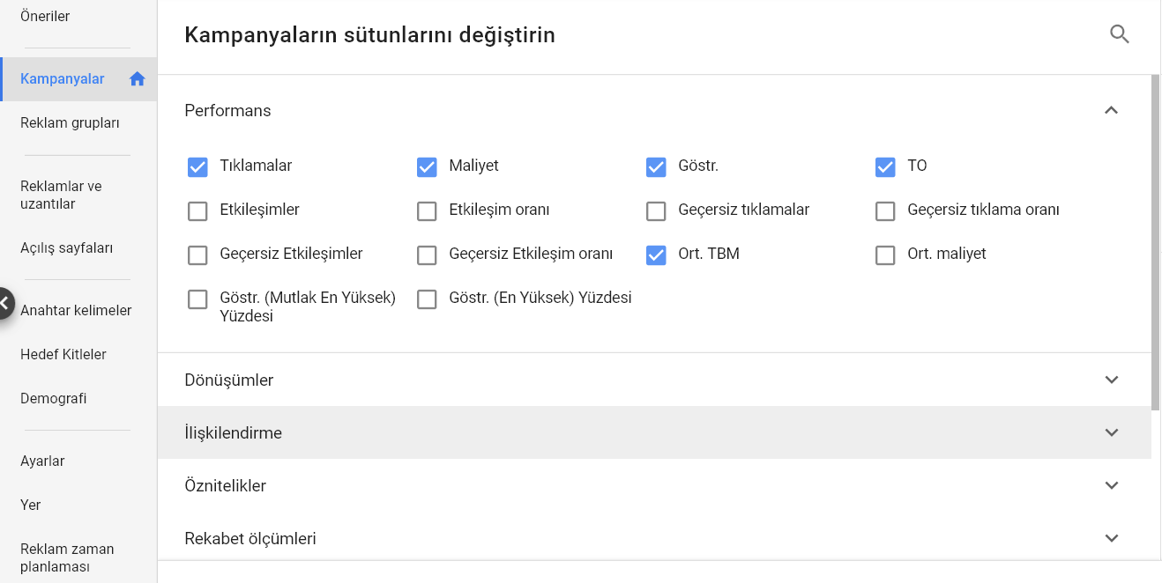The width and height of the screenshot is (1162, 583).
Task: Go to Anahtar kelimeler page
Action: (x=76, y=310)
